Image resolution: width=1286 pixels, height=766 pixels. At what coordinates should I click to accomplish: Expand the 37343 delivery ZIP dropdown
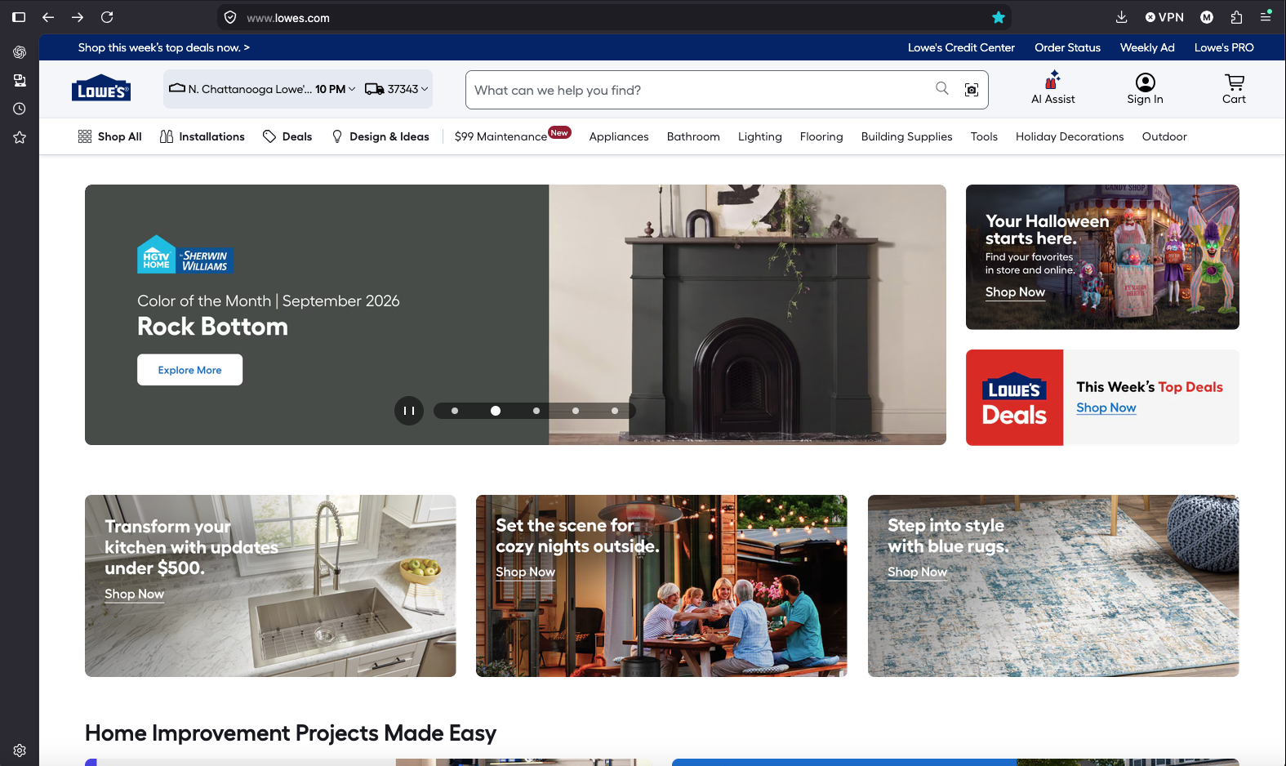click(x=397, y=89)
